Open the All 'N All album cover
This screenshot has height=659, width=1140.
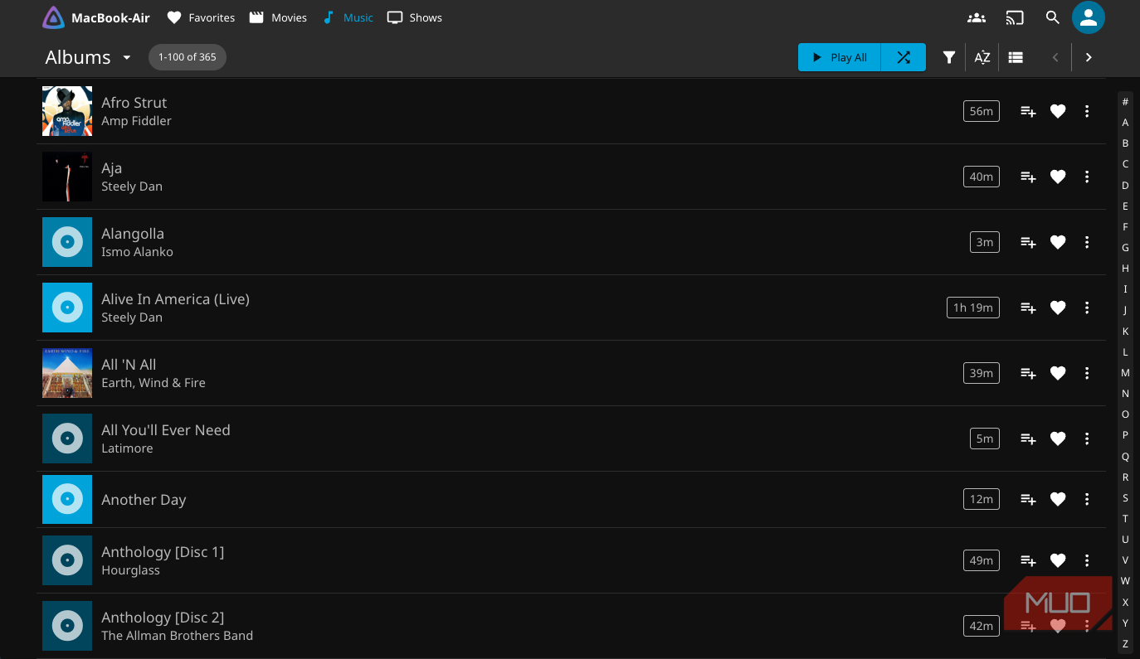(x=67, y=373)
